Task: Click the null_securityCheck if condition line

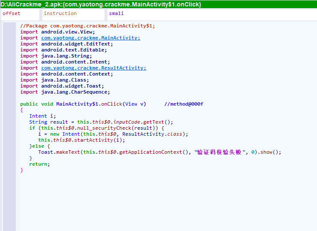Action: point(97,128)
